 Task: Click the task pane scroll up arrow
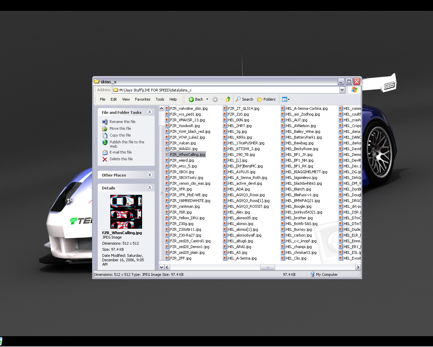(x=161, y=108)
